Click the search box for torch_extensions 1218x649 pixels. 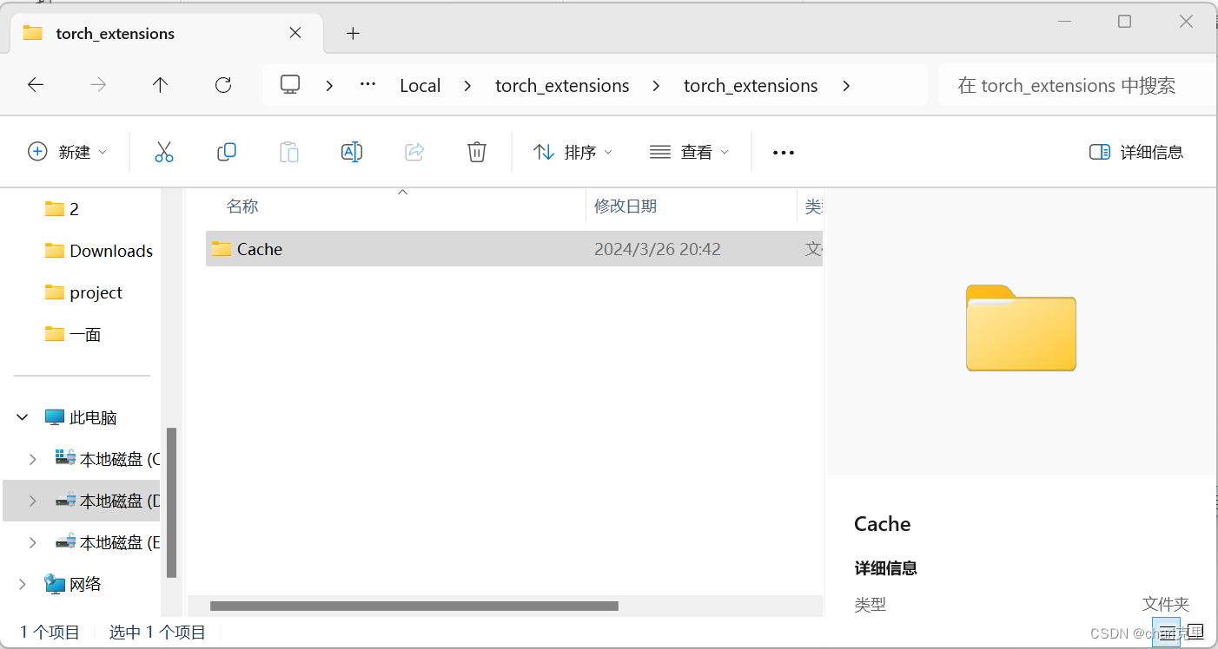(x=1077, y=85)
